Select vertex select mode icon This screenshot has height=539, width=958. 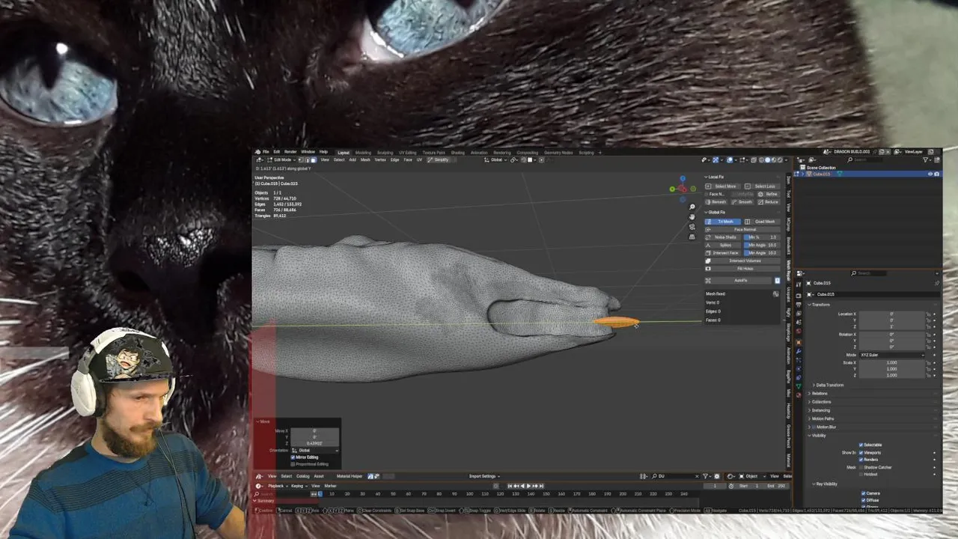click(x=301, y=160)
